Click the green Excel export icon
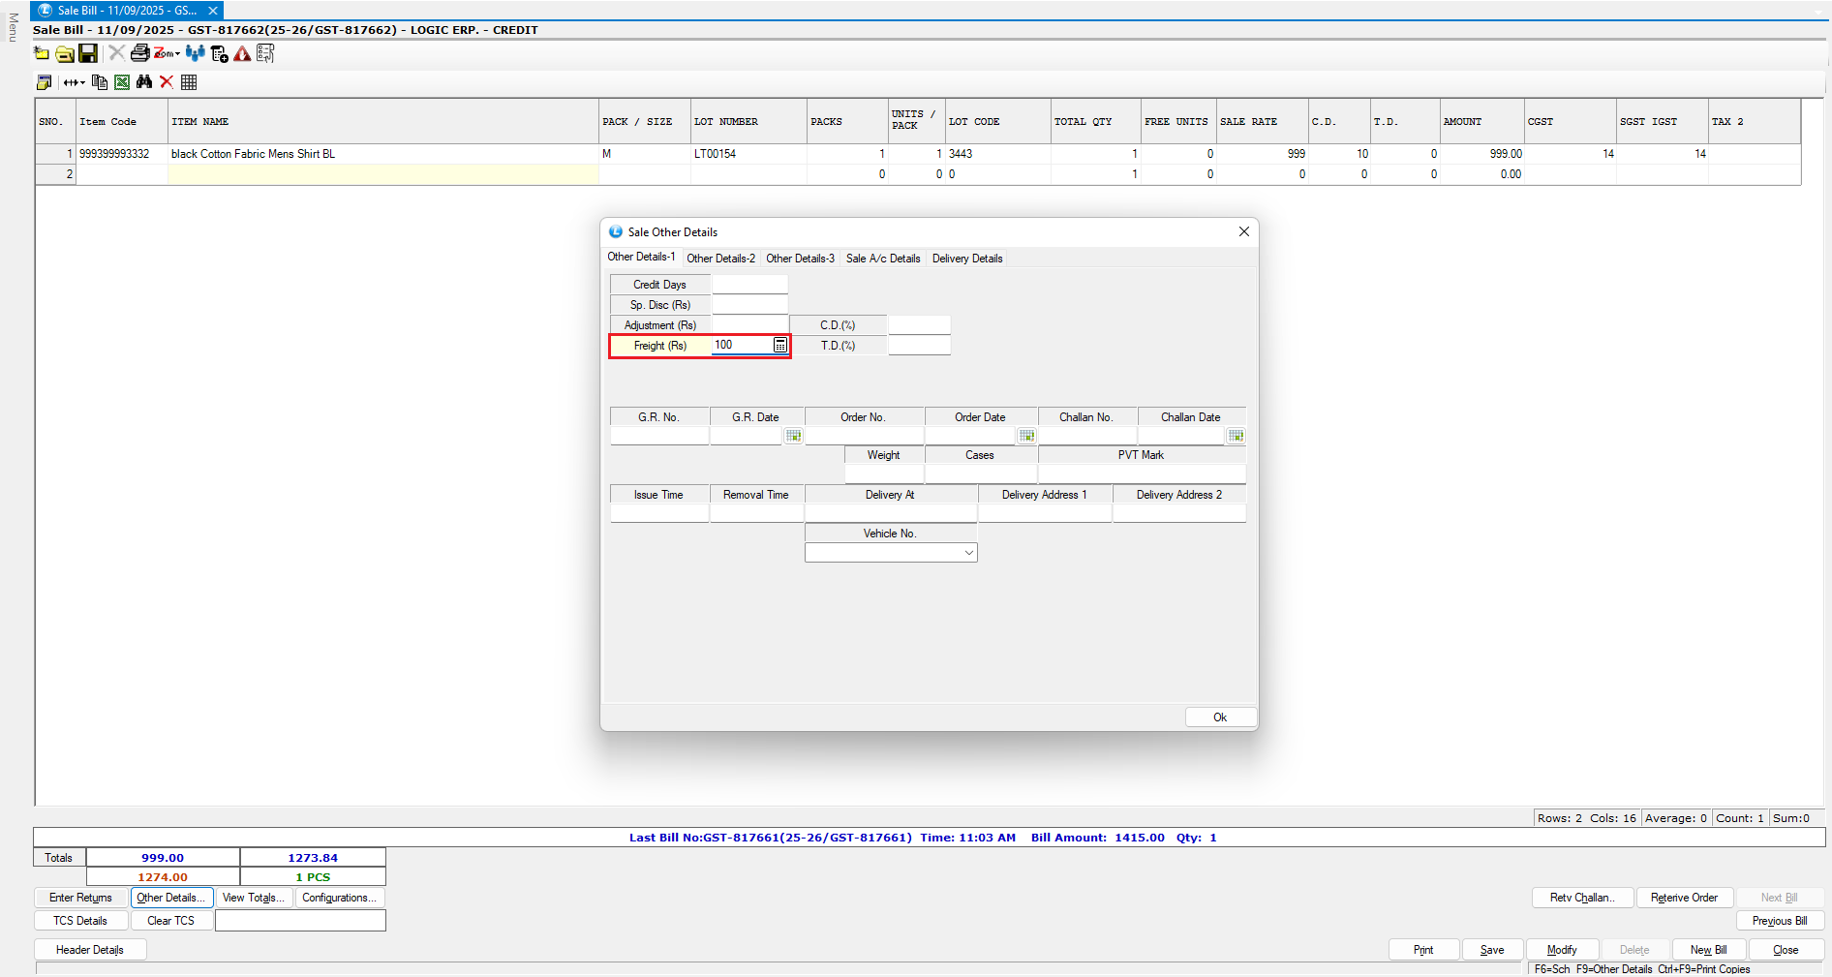1832x977 pixels. 122,82
